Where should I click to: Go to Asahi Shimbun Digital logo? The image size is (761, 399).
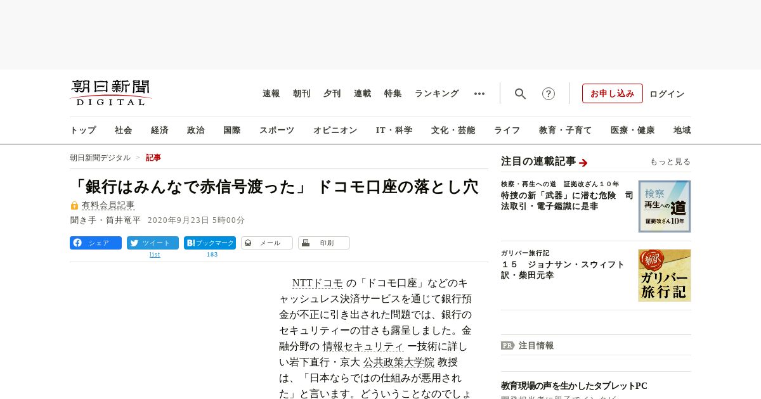[x=111, y=92]
